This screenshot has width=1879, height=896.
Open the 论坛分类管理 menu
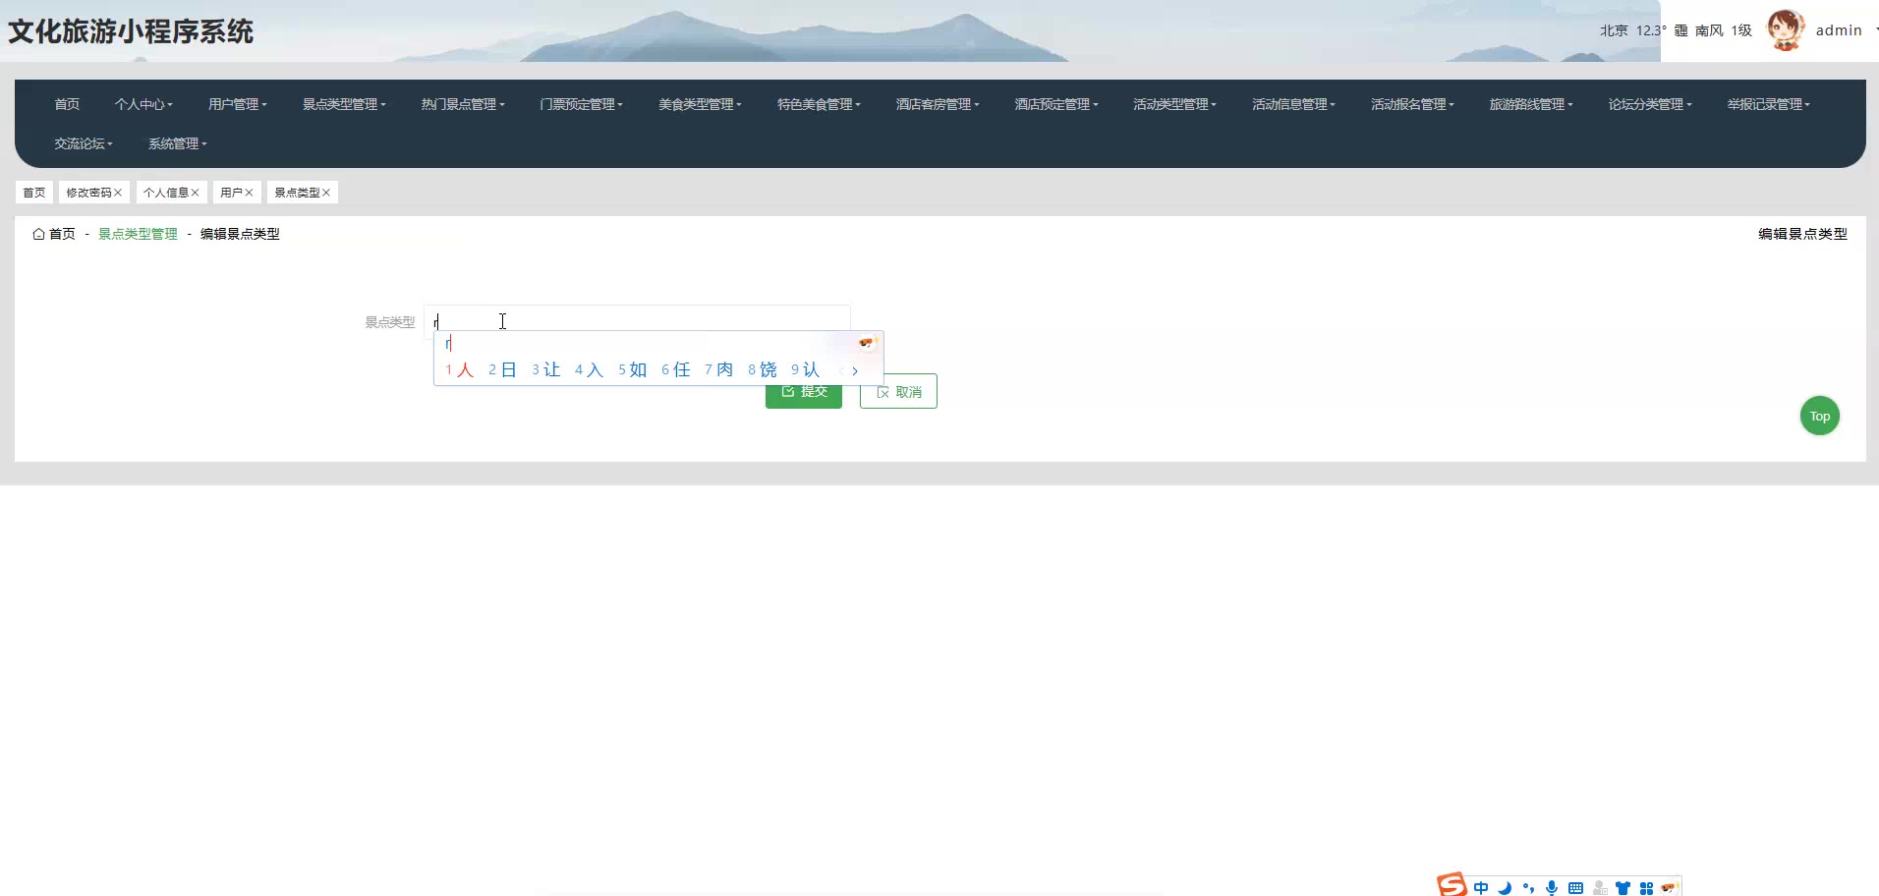(x=1650, y=104)
